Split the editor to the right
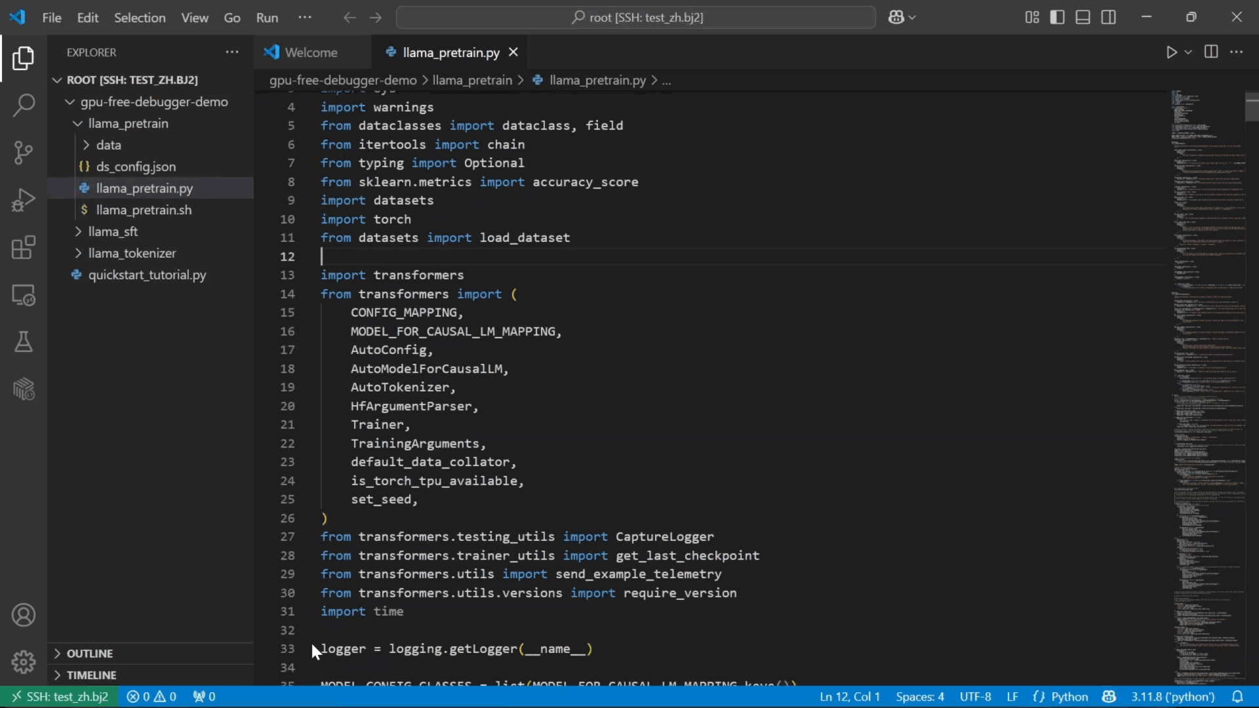 point(1211,52)
